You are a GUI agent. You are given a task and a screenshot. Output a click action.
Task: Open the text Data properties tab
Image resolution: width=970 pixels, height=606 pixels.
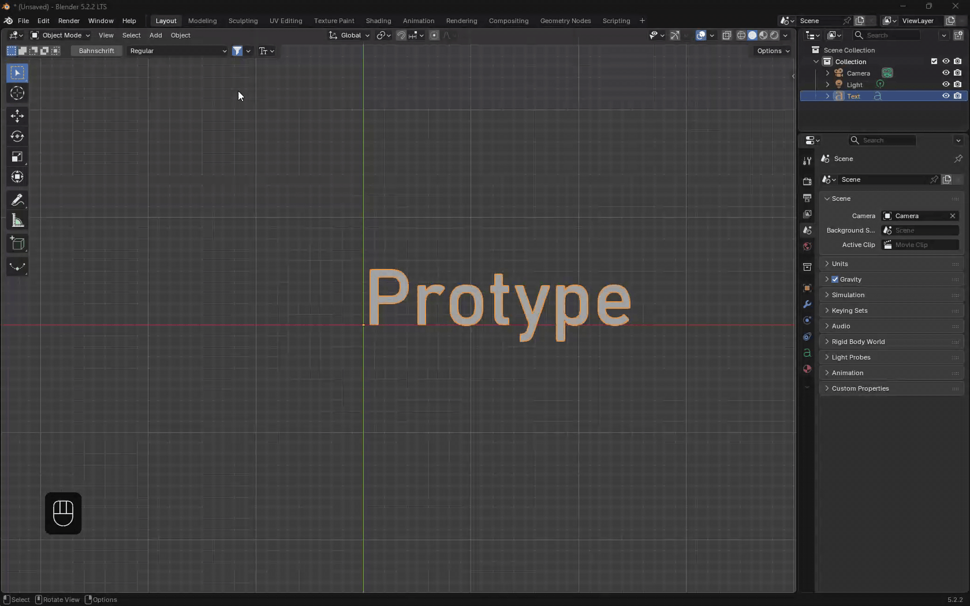click(x=807, y=353)
